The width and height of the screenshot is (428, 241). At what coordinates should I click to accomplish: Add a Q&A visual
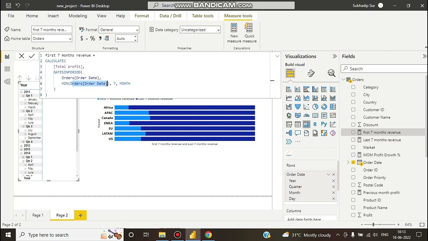(x=298, y=133)
